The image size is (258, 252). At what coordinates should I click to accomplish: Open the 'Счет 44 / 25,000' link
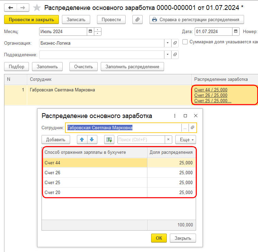click(x=211, y=90)
